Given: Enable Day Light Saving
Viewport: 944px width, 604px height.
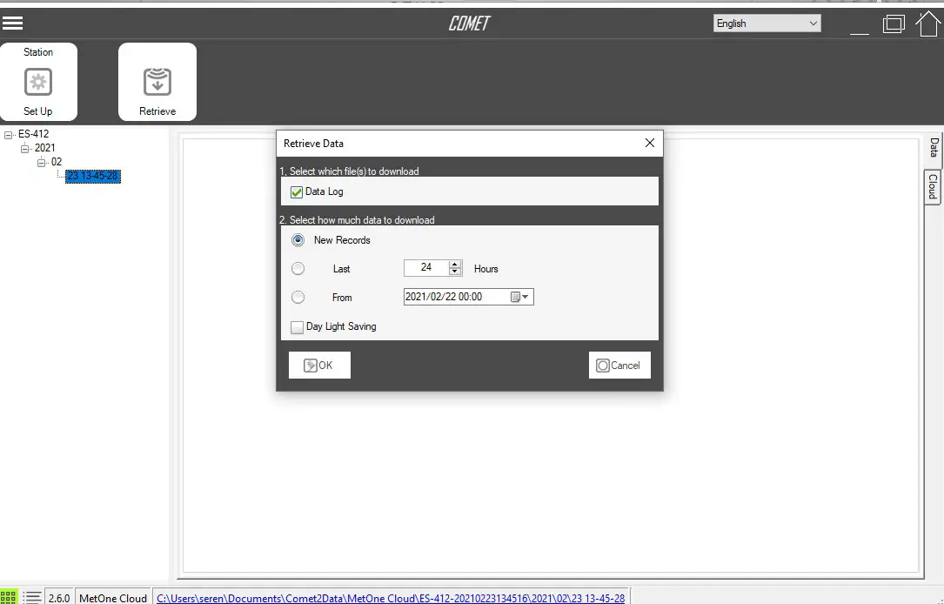Looking at the screenshot, I should (x=296, y=326).
